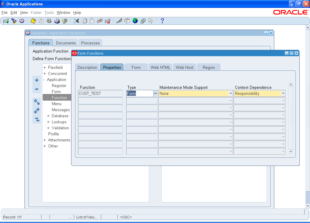Switch to the Region tab

click(209, 67)
